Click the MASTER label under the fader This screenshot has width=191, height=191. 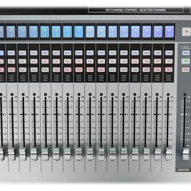[184, 170]
